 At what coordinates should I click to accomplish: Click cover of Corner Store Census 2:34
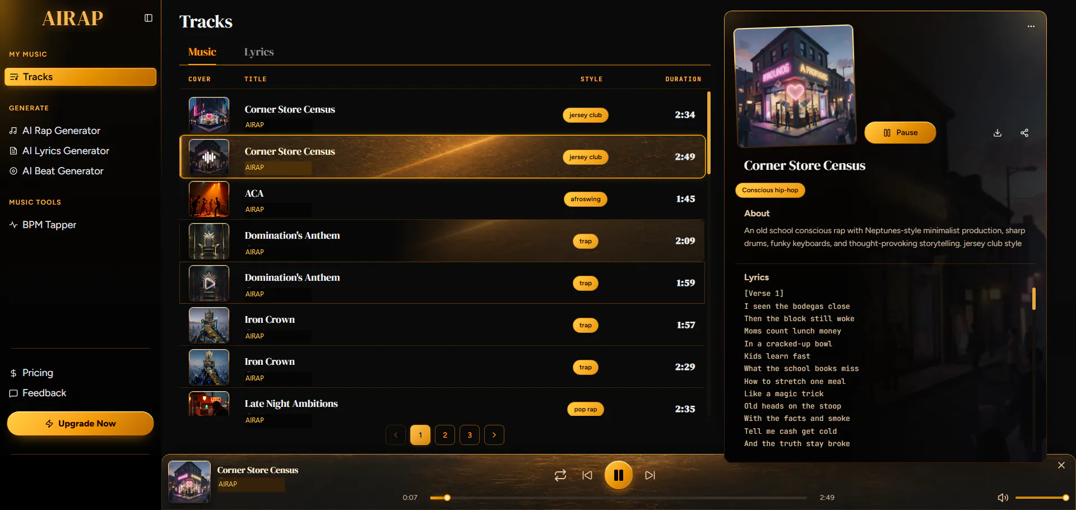pos(209,115)
